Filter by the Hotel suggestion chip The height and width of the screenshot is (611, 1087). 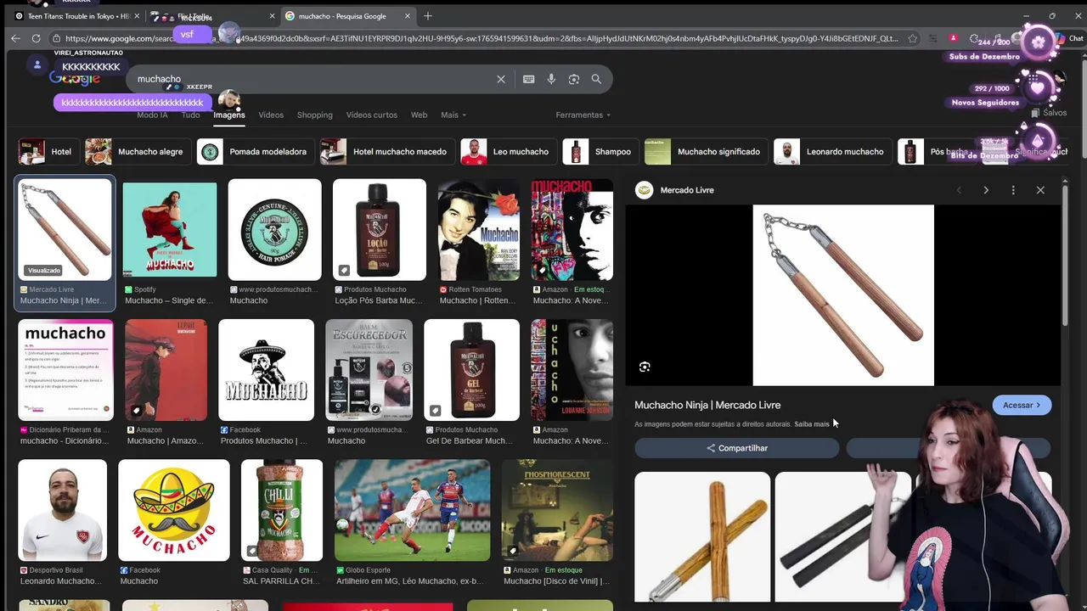pos(49,152)
